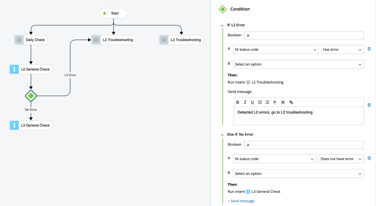Open the text color picker
376x206 pixels.
[x=275, y=102]
